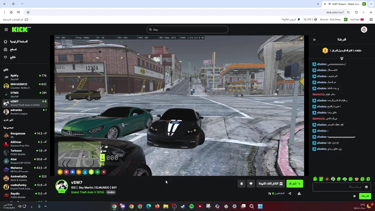
Task: Expand أظهر المزيد show more channels
Action: click(8, 120)
